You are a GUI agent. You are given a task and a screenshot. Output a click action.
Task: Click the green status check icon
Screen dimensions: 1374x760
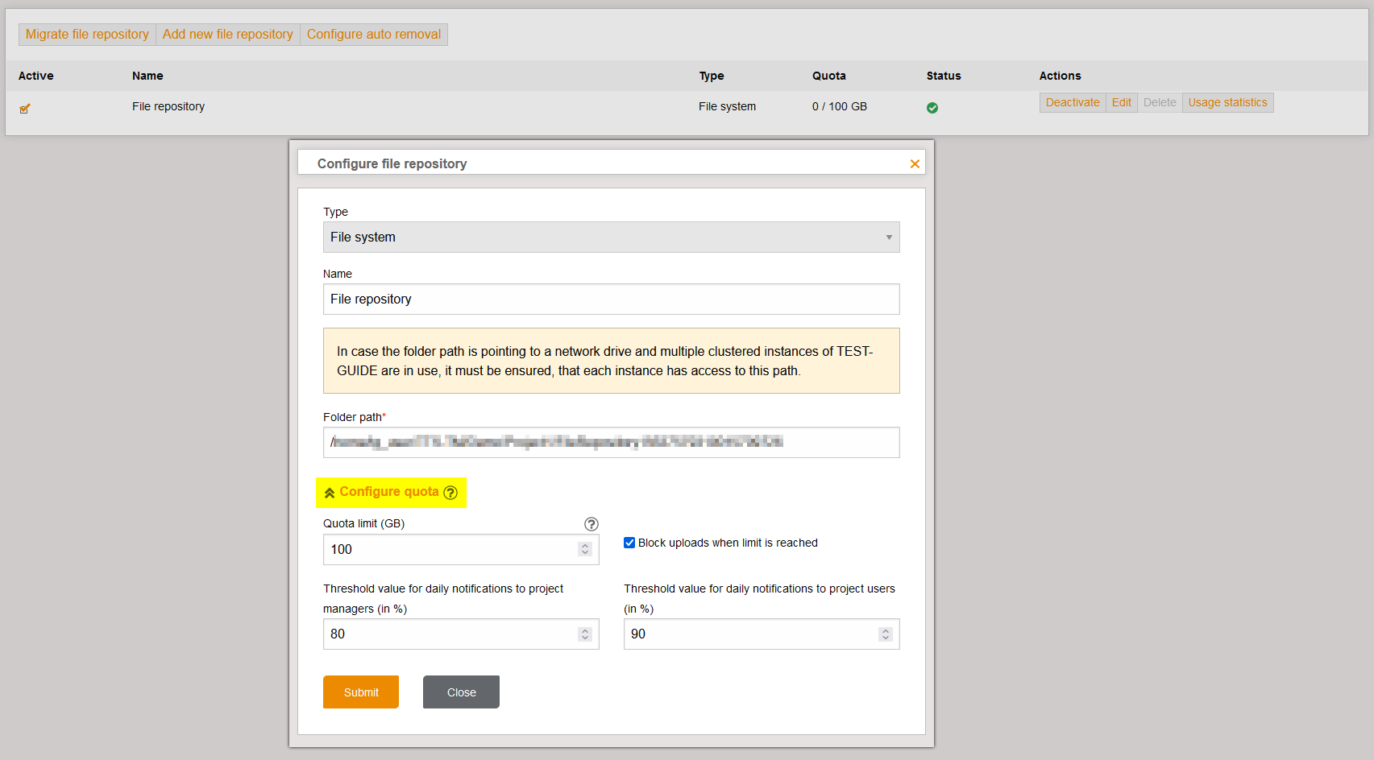point(932,108)
